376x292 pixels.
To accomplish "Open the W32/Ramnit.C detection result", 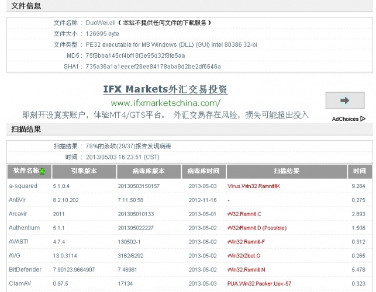I will pyautogui.click(x=244, y=214).
